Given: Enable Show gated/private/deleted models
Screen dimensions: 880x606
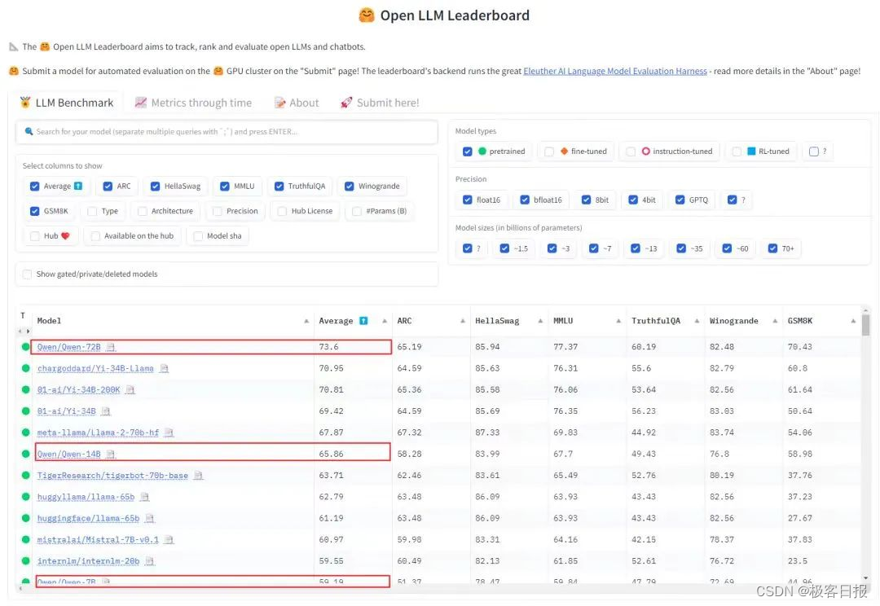Looking at the screenshot, I should 27,274.
